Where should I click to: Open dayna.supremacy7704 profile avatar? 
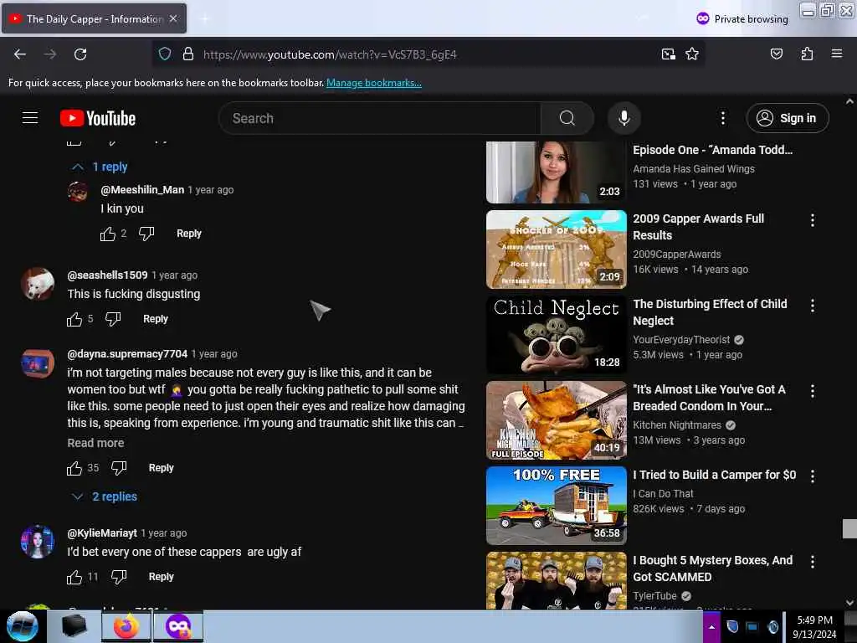pos(38,363)
